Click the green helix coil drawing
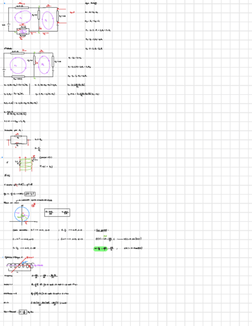Viewport: 252px width, 326px height. click(26, 164)
